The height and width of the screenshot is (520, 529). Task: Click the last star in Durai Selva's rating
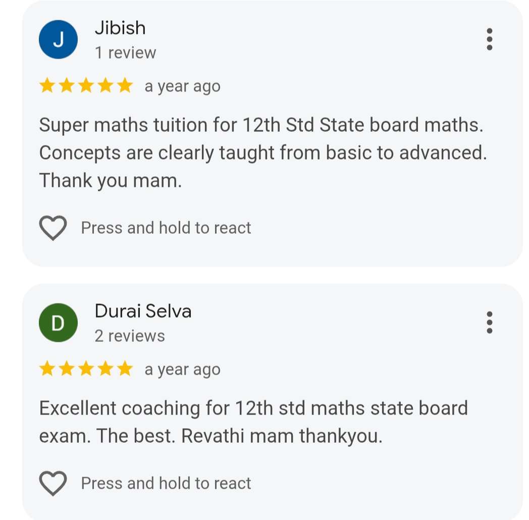tap(124, 369)
